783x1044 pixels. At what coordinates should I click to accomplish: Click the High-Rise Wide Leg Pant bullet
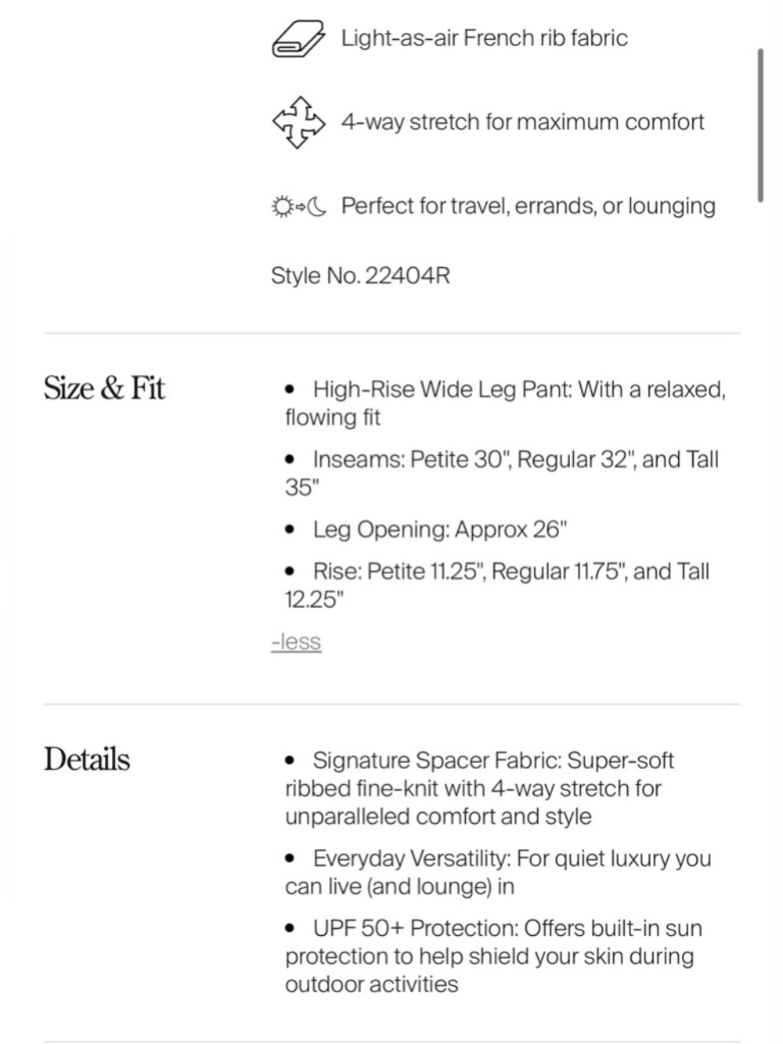click(505, 403)
